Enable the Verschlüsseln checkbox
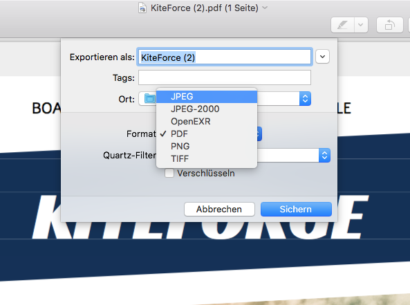The image size is (410, 305). pyautogui.click(x=169, y=173)
